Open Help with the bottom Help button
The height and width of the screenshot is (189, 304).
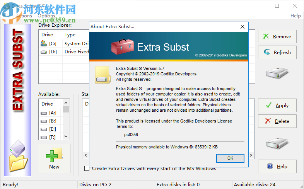tap(277, 166)
